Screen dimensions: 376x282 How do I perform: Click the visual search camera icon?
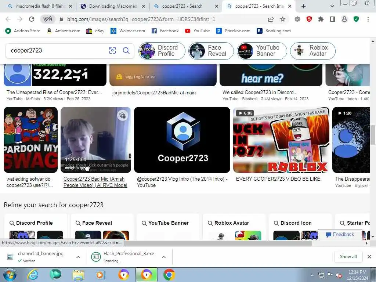[x=112, y=50]
